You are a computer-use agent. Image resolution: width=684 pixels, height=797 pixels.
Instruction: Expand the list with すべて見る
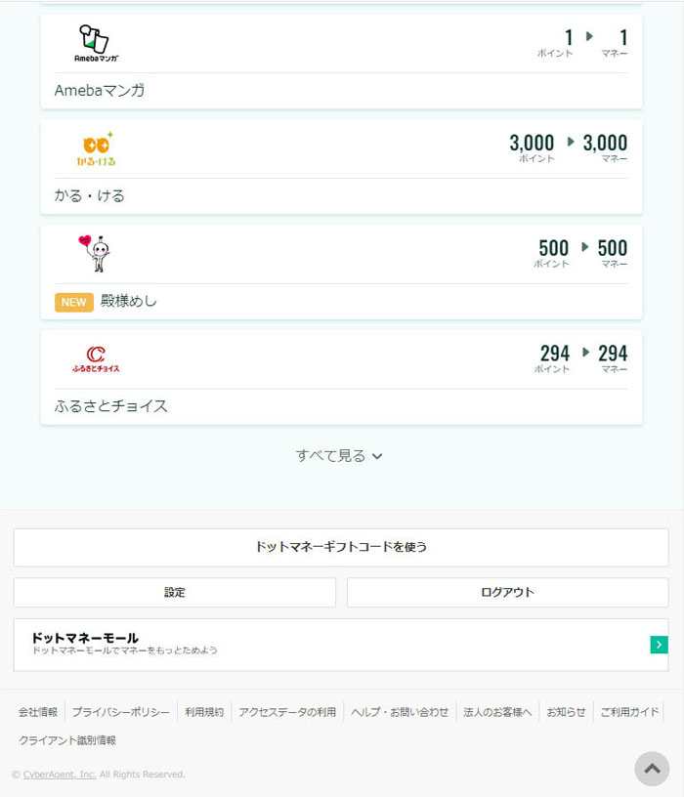point(339,456)
